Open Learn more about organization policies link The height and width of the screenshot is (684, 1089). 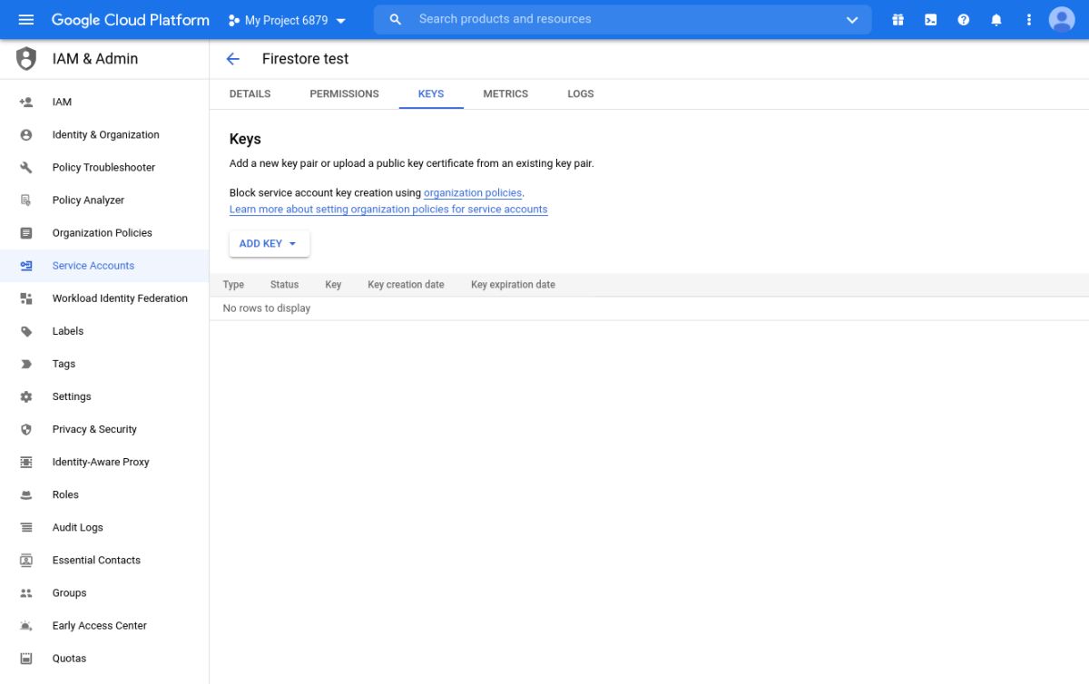[388, 210]
